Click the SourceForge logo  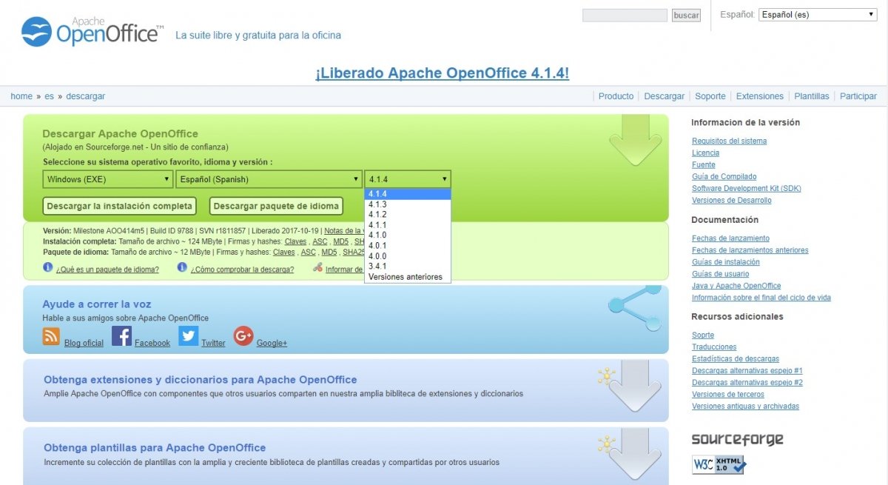click(737, 439)
